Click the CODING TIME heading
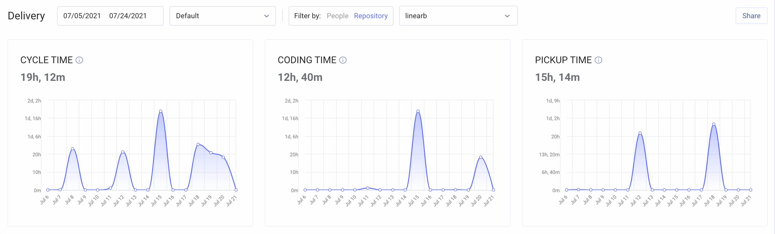The width and height of the screenshot is (775, 234). coord(307,60)
